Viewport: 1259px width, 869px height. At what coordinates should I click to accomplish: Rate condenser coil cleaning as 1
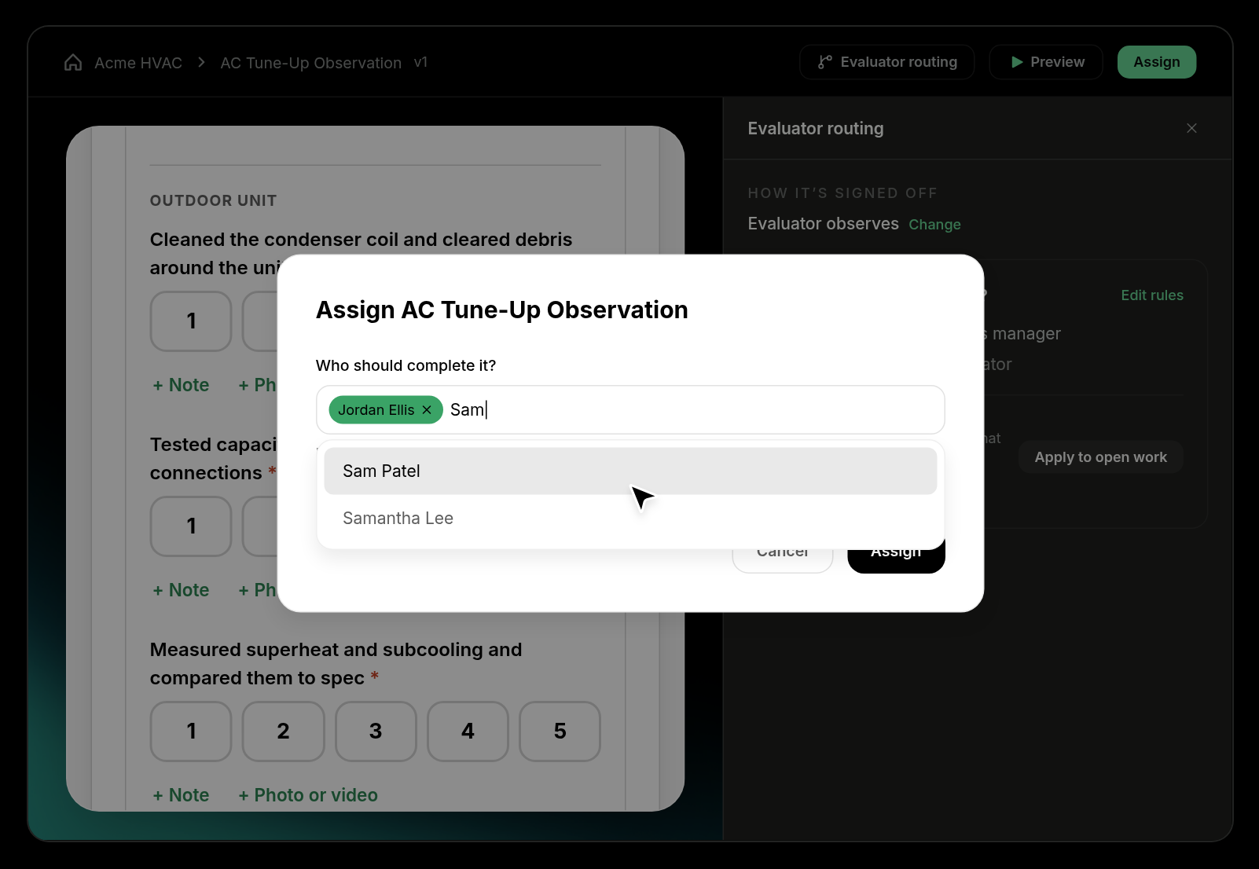[x=191, y=321]
